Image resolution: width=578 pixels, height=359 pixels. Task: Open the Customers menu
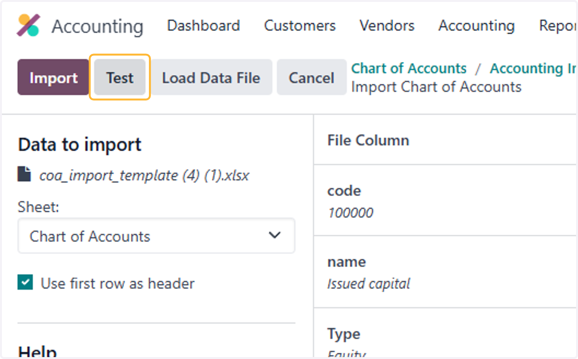pos(300,26)
